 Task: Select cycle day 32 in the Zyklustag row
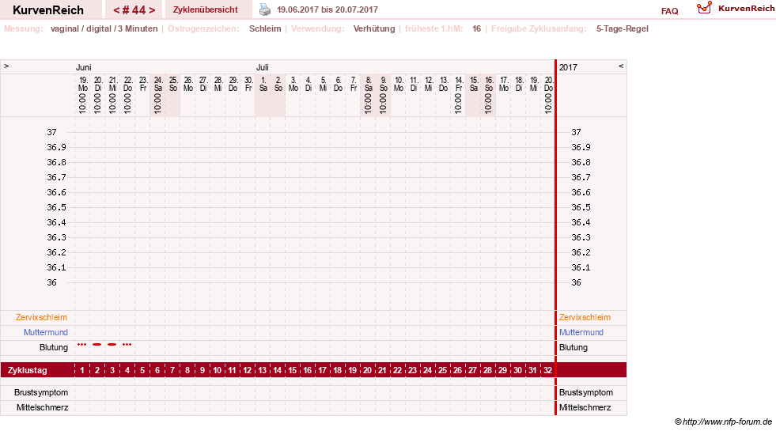[x=547, y=370]
